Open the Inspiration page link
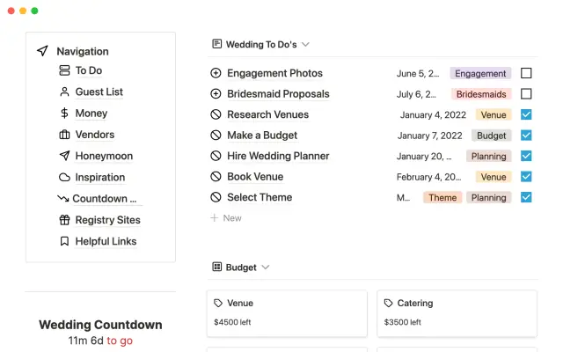 pyautogui.click(x=100, y=177)
